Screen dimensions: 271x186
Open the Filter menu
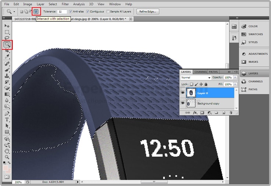tap(65, 4)
